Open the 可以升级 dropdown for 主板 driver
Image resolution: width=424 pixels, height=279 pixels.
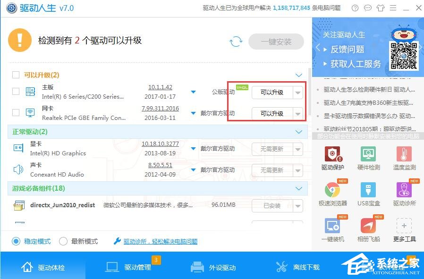(x=297, y=93)
